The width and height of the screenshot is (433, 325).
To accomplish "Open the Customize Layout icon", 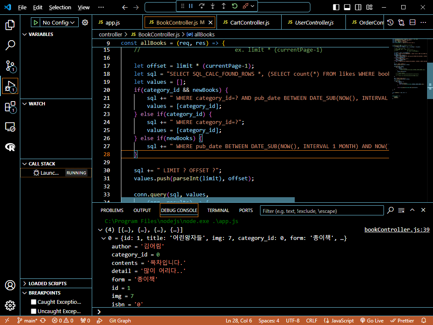I will [369, 7].
